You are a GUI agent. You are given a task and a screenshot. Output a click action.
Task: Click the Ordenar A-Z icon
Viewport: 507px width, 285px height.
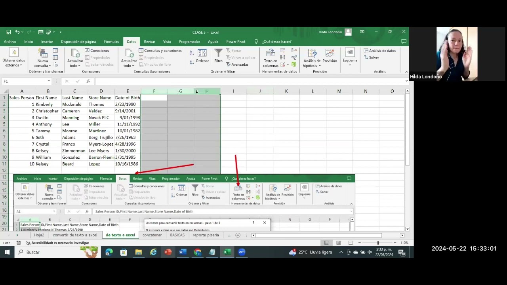(193, 52)
